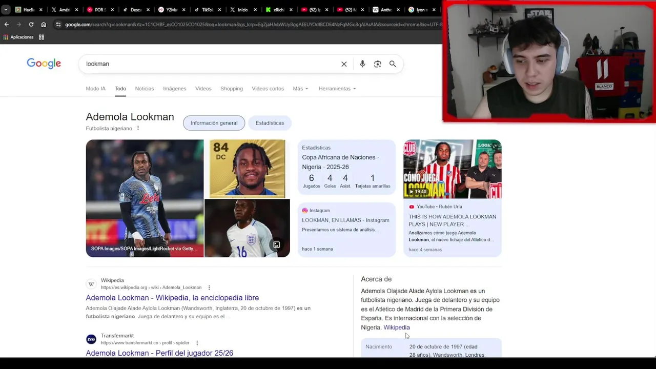
Task: Open options next to Futbolista nigeriano
Action: point(138,128)
